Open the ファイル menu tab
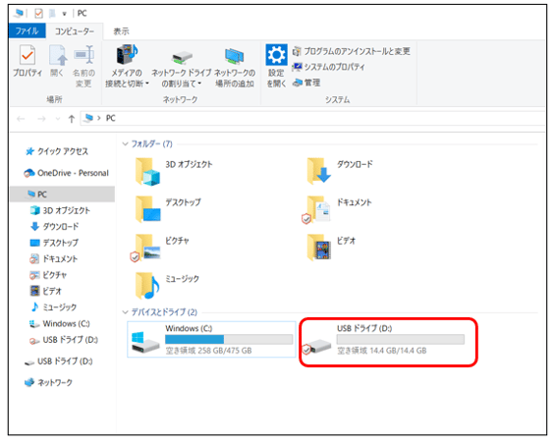The image size is (554, 445). (27, 30)
